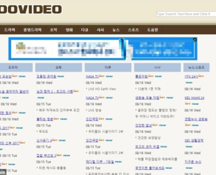
Task: Click the 'LIVE HD Earth View' description text
Action: point(101,89)
